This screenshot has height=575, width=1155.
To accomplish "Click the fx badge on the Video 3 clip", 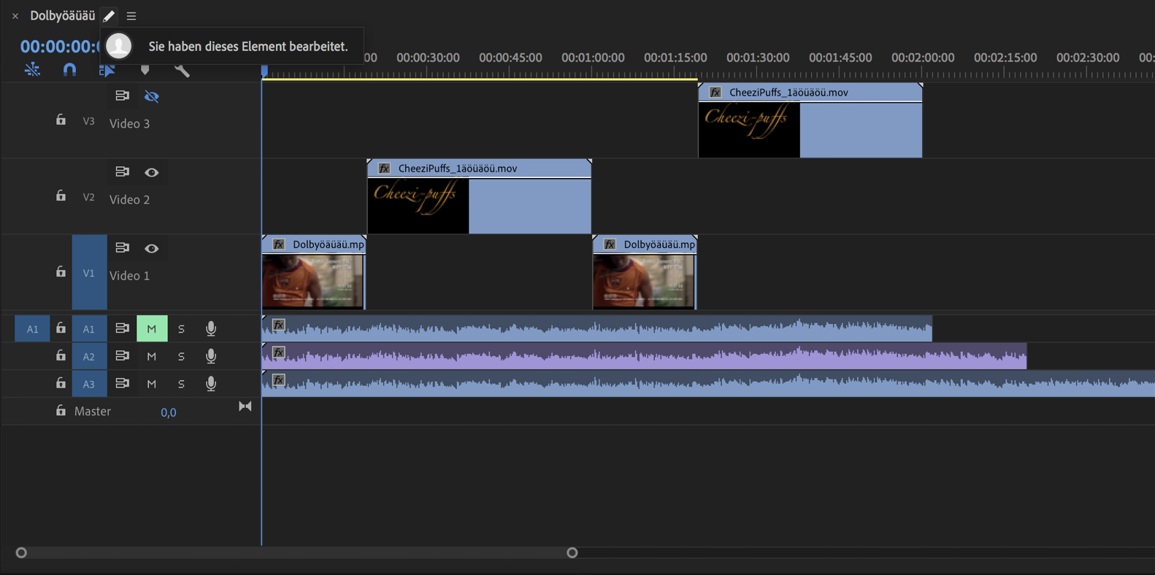I will (715, 93).
